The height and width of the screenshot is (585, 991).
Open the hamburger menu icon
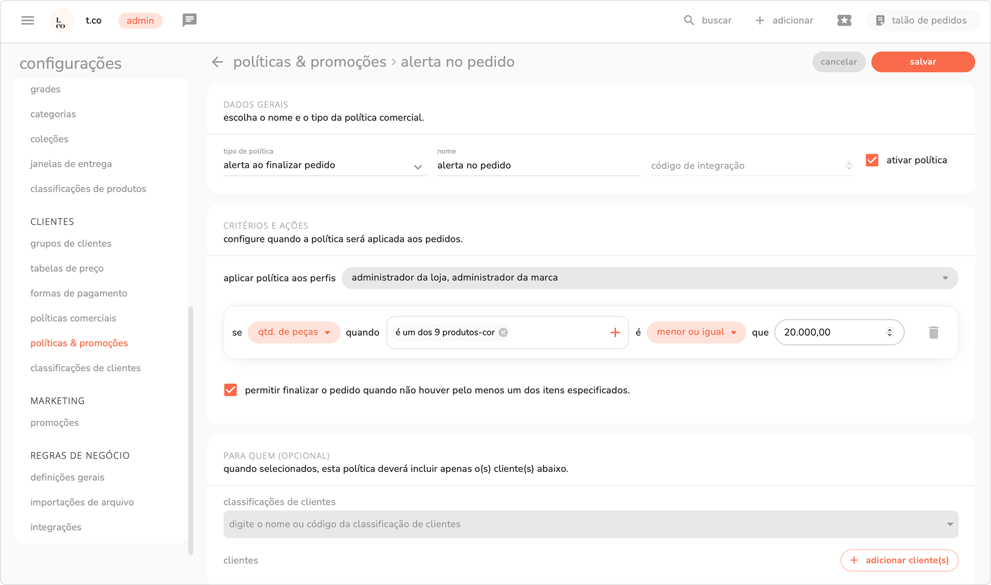coord(27,20)
